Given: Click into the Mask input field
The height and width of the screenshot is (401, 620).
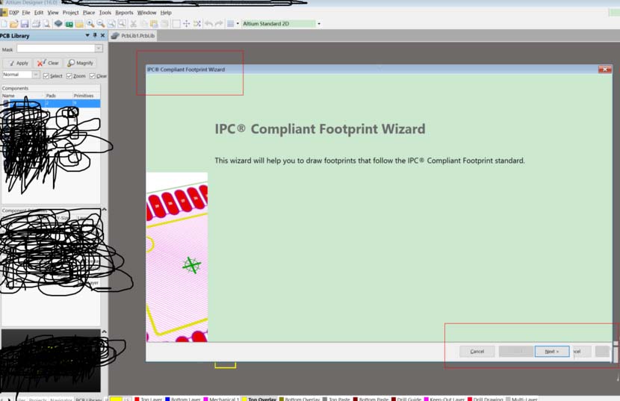Looking at the screenshot, I should point(56,49).
